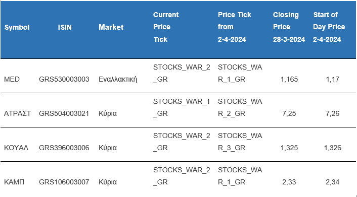Select the ΑΤΡΑΣΤ symbol cell
The image size is (357, 197).
pos(17,113)
